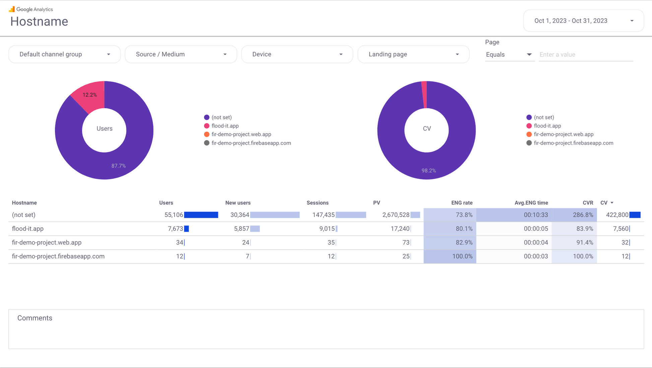
Task: Click the pink flood-it.app Users legend dot
Action: pyautogui.click(x=207, y=126)
